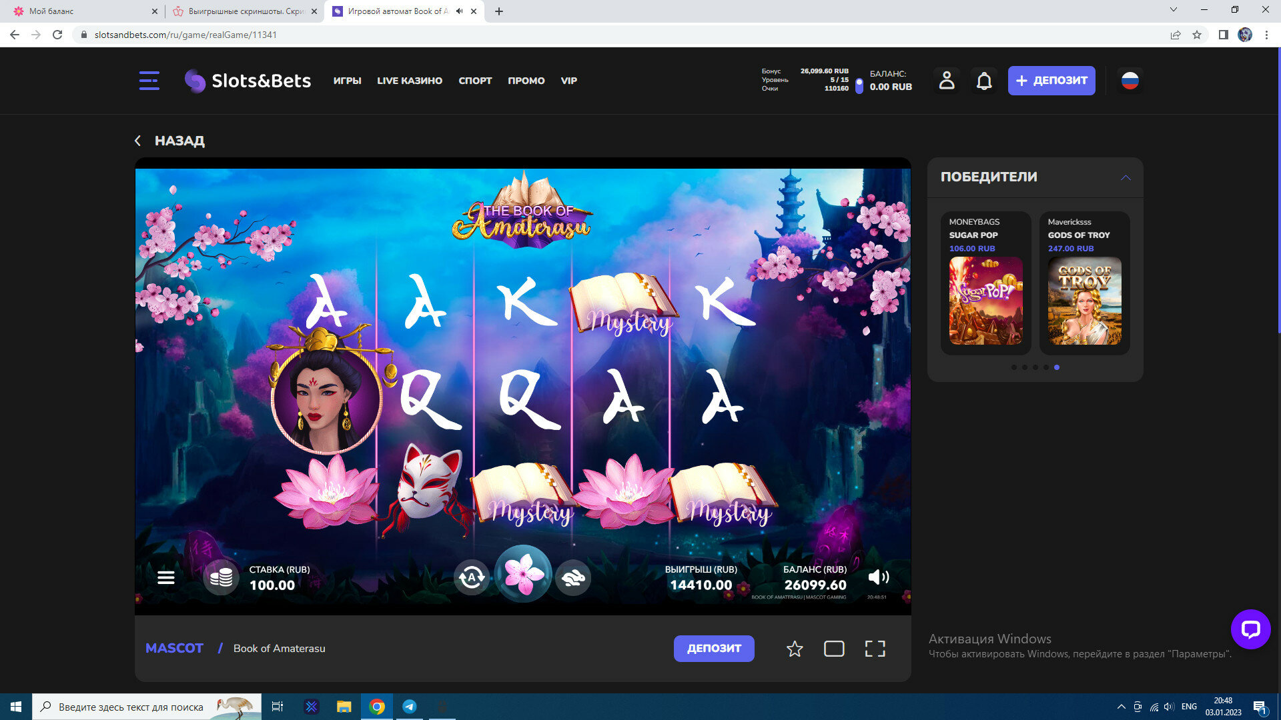
Task: Add game to favorites star icon
Action: pyautogui.click(x=794, y=649)
